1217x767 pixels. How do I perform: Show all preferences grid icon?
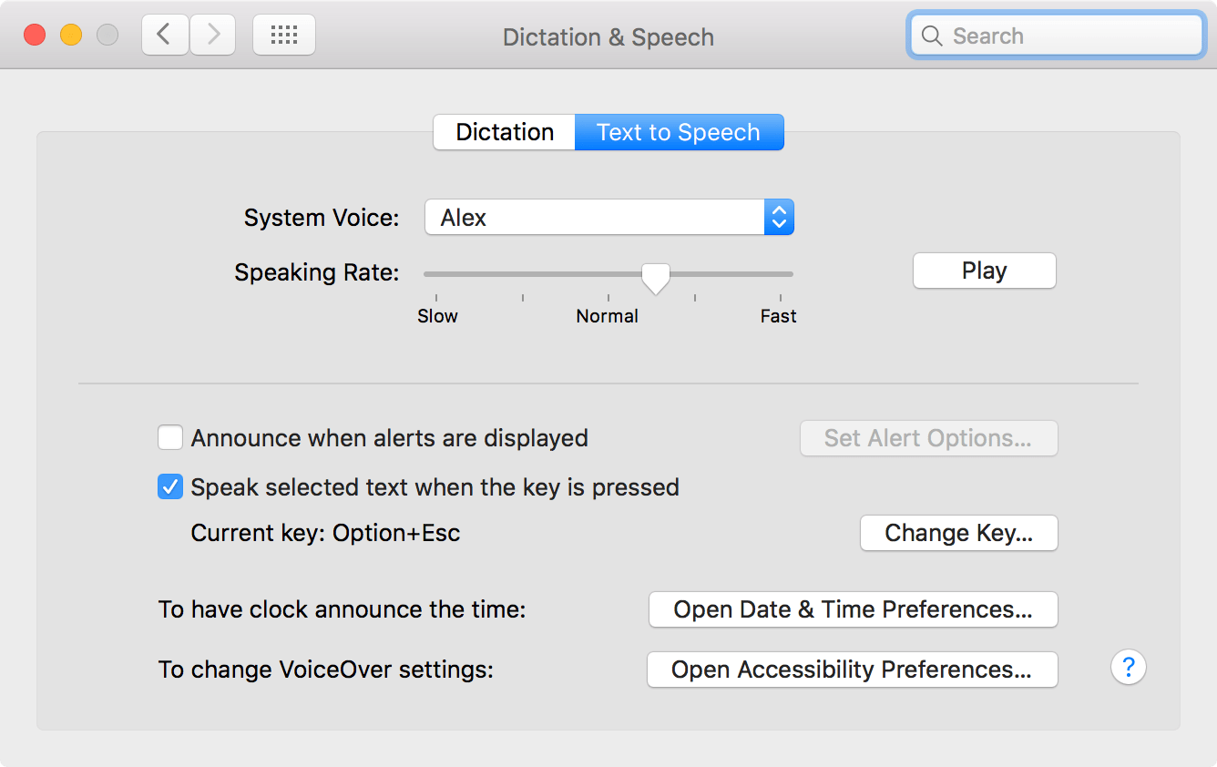284,36
